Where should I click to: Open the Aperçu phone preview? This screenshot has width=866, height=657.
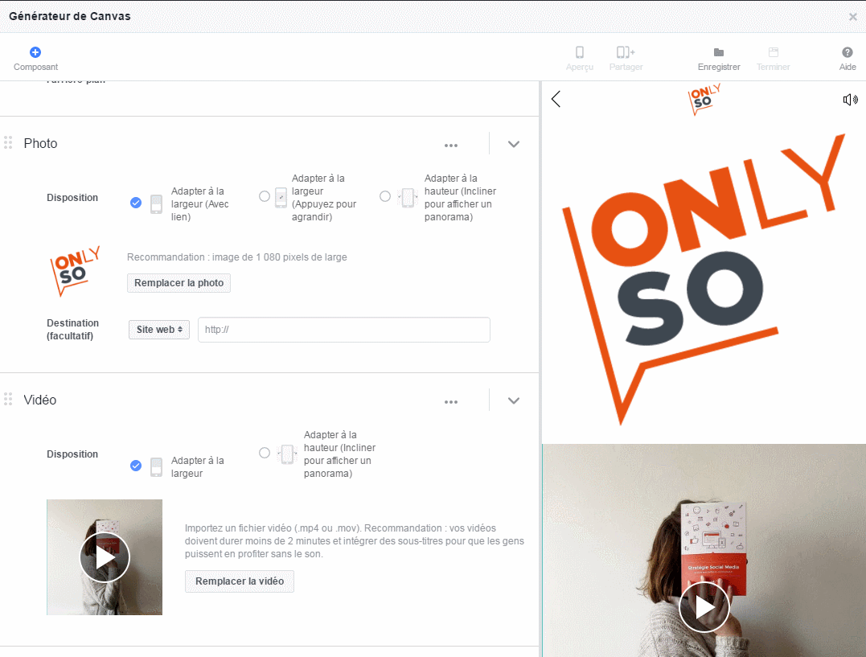[x=580, y=52]
